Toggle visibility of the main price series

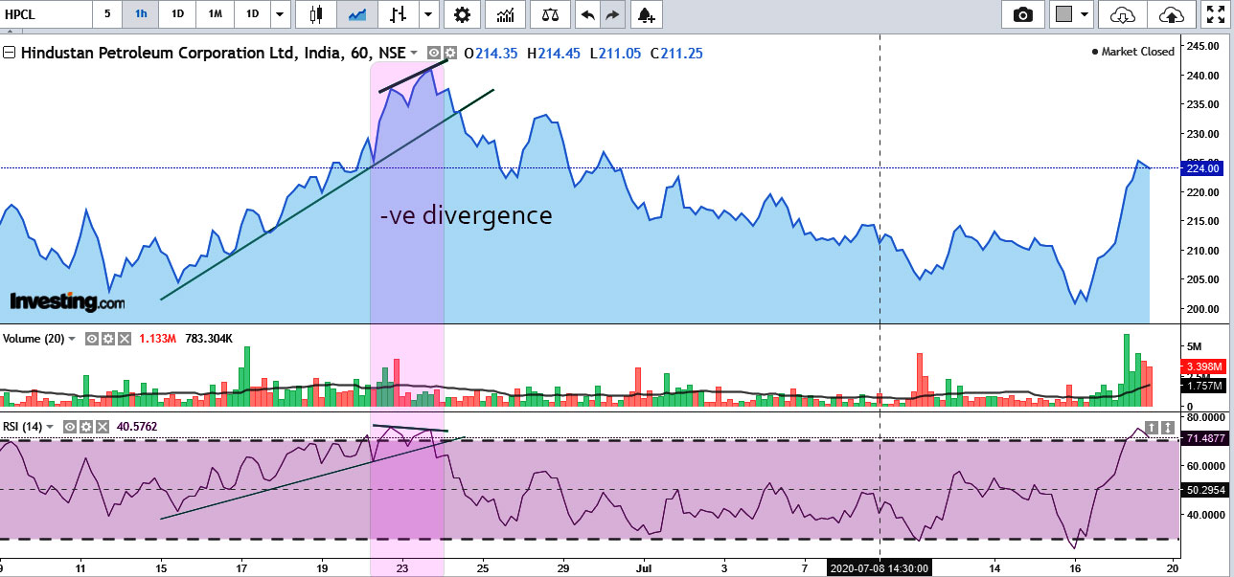tap(434, 54)
